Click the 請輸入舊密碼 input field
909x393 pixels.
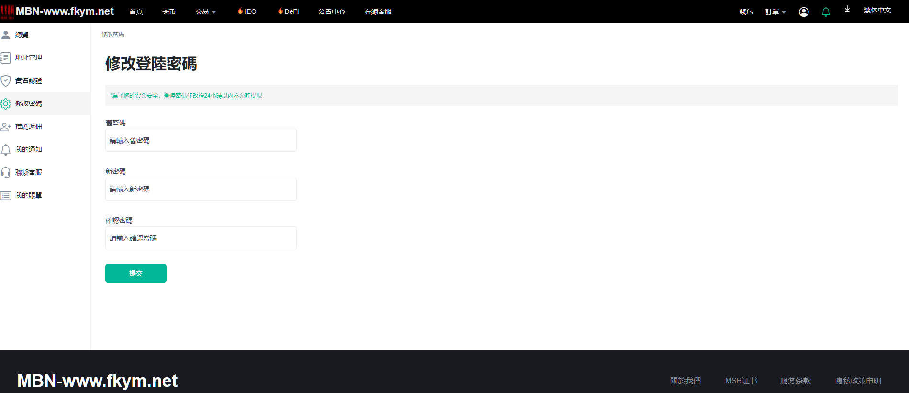click(201, 140)
